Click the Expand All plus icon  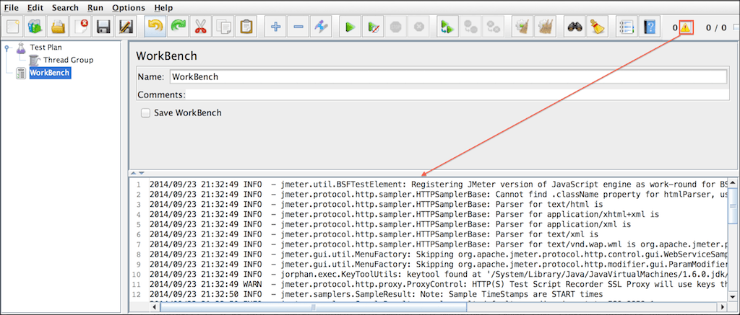[x=275, y=27]
